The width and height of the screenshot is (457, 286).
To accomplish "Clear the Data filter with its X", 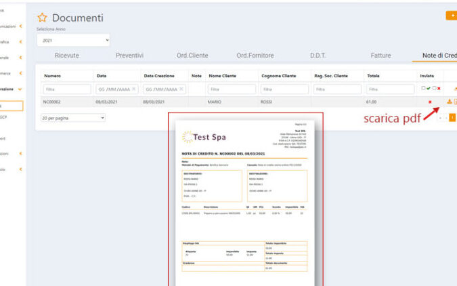I will click(133, 89).
